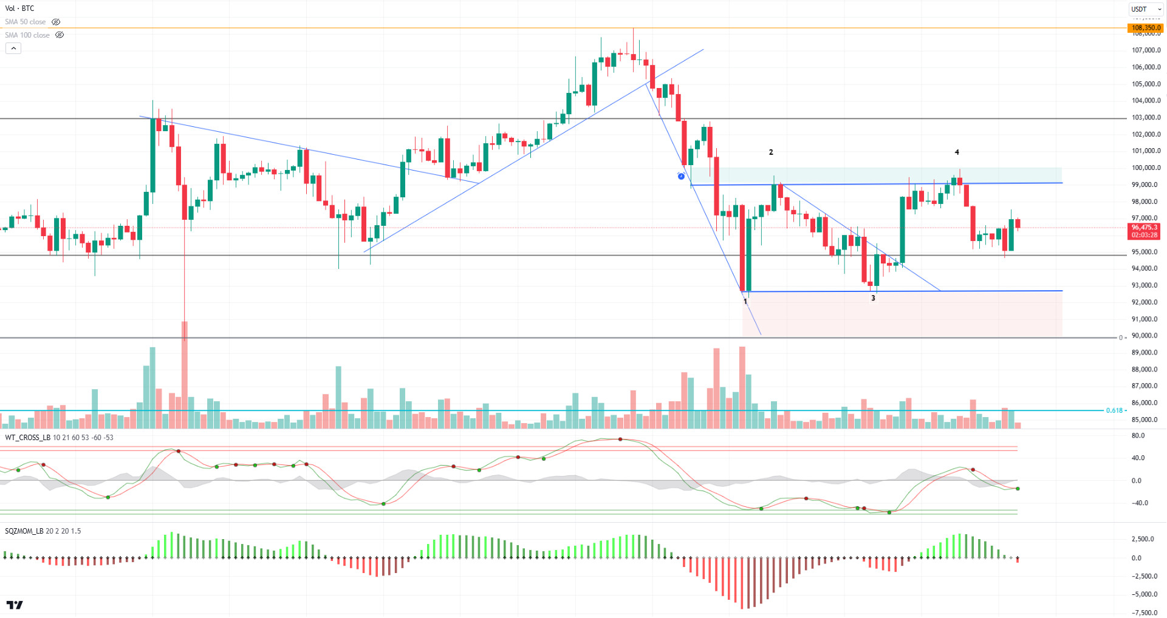This screenshot has height=618, width=1167.
Task: Click the −7,500.0 value on SQZMOM scale
Action: [x=1144, y=613]
